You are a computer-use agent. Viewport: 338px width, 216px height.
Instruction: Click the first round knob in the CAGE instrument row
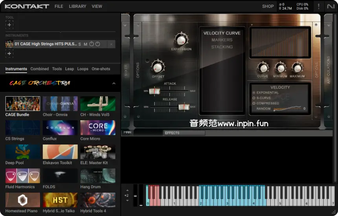point(92,44)
